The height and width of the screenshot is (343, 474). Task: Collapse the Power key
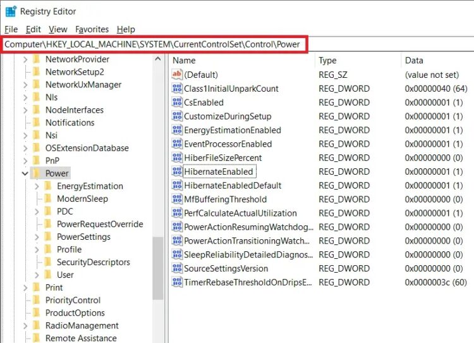(25, 173)
